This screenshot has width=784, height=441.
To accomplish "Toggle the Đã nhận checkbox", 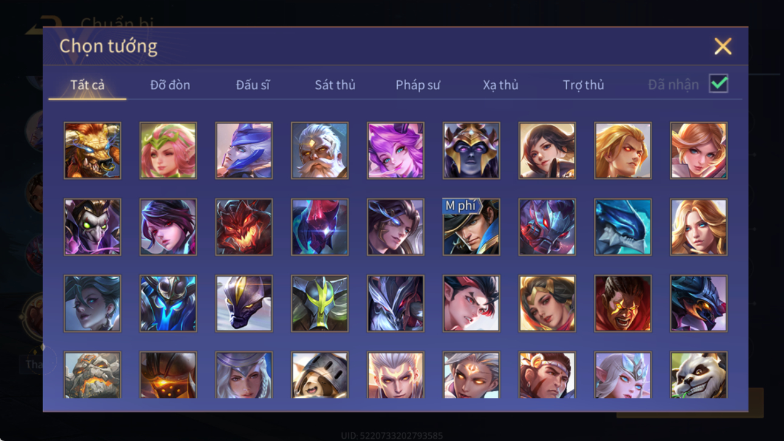I will tap(718, 84).
